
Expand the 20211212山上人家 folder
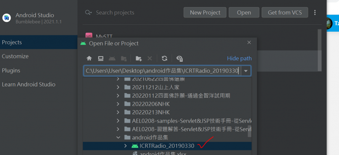coord(118,87)
